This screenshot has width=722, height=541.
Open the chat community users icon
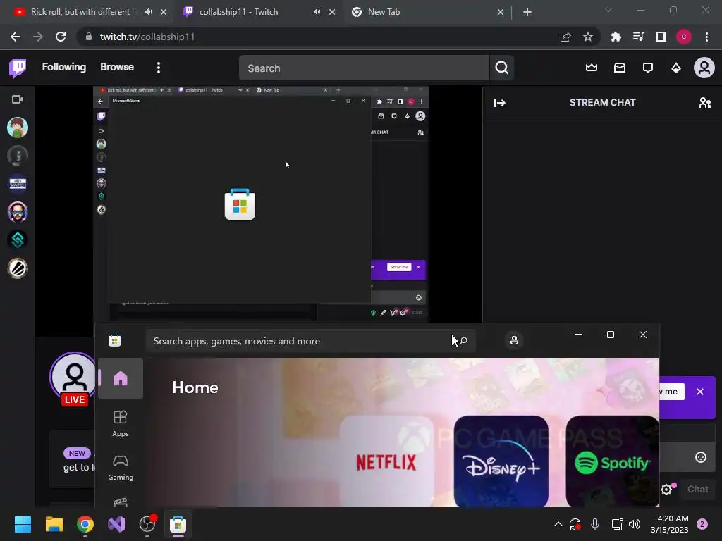[704, 103]
